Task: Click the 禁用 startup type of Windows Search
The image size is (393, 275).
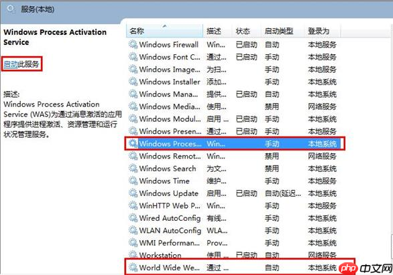Action: click(272, 169)
